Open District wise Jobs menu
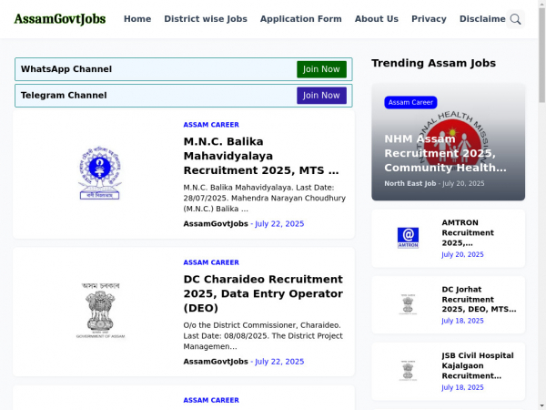Image resolution: width=546 pixels, height=410 pixels. pos(206,19)
